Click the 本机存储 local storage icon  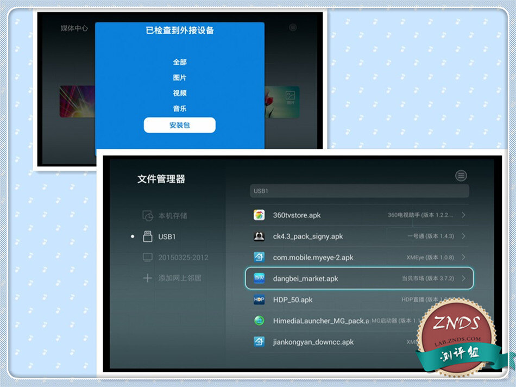(147, 214)
